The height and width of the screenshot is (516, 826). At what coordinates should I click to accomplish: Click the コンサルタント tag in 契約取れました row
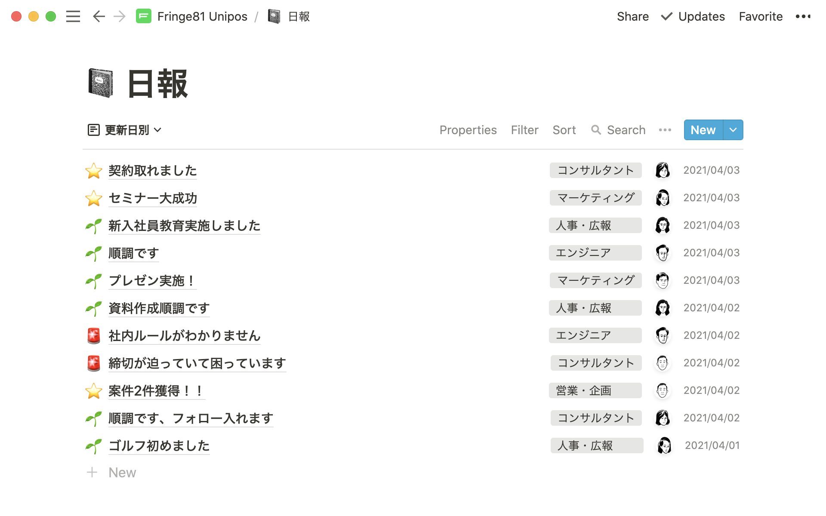tap(596, 170)
